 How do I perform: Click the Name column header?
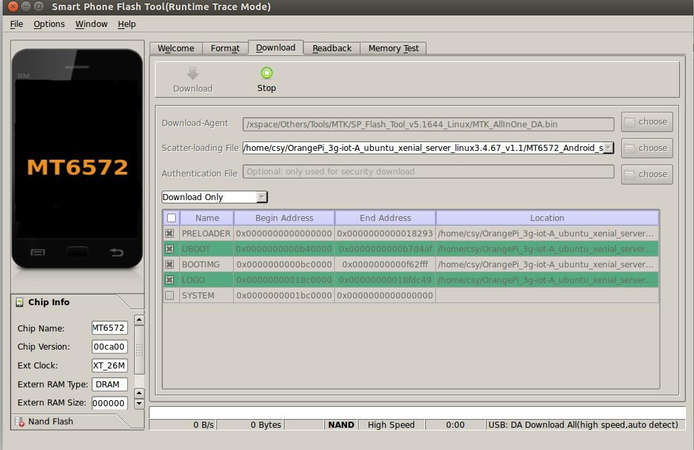click(x=207, y=218)
